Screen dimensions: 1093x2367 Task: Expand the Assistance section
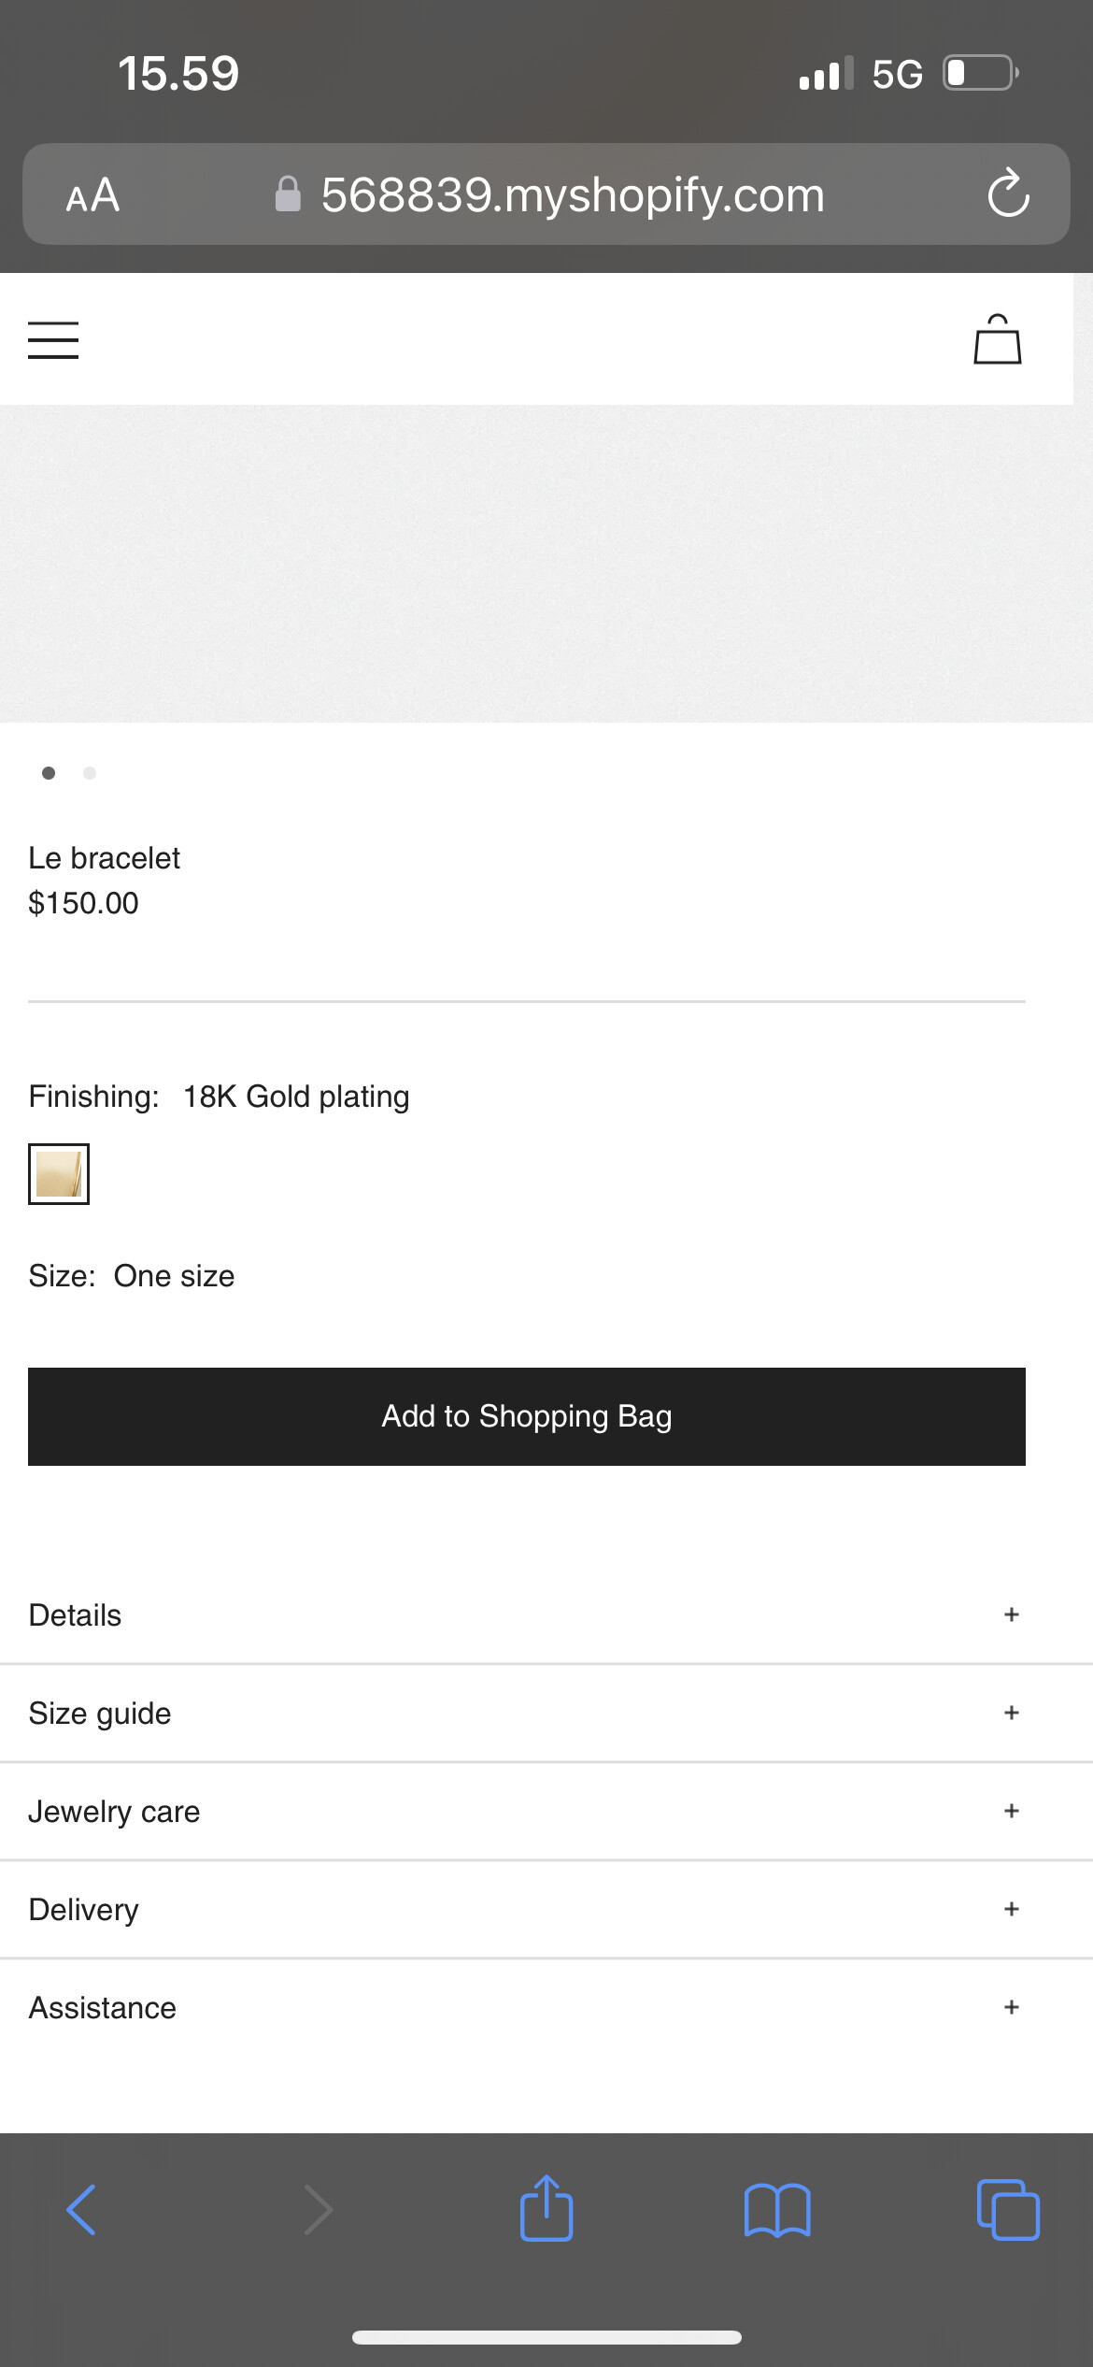click(1011, 2007)
